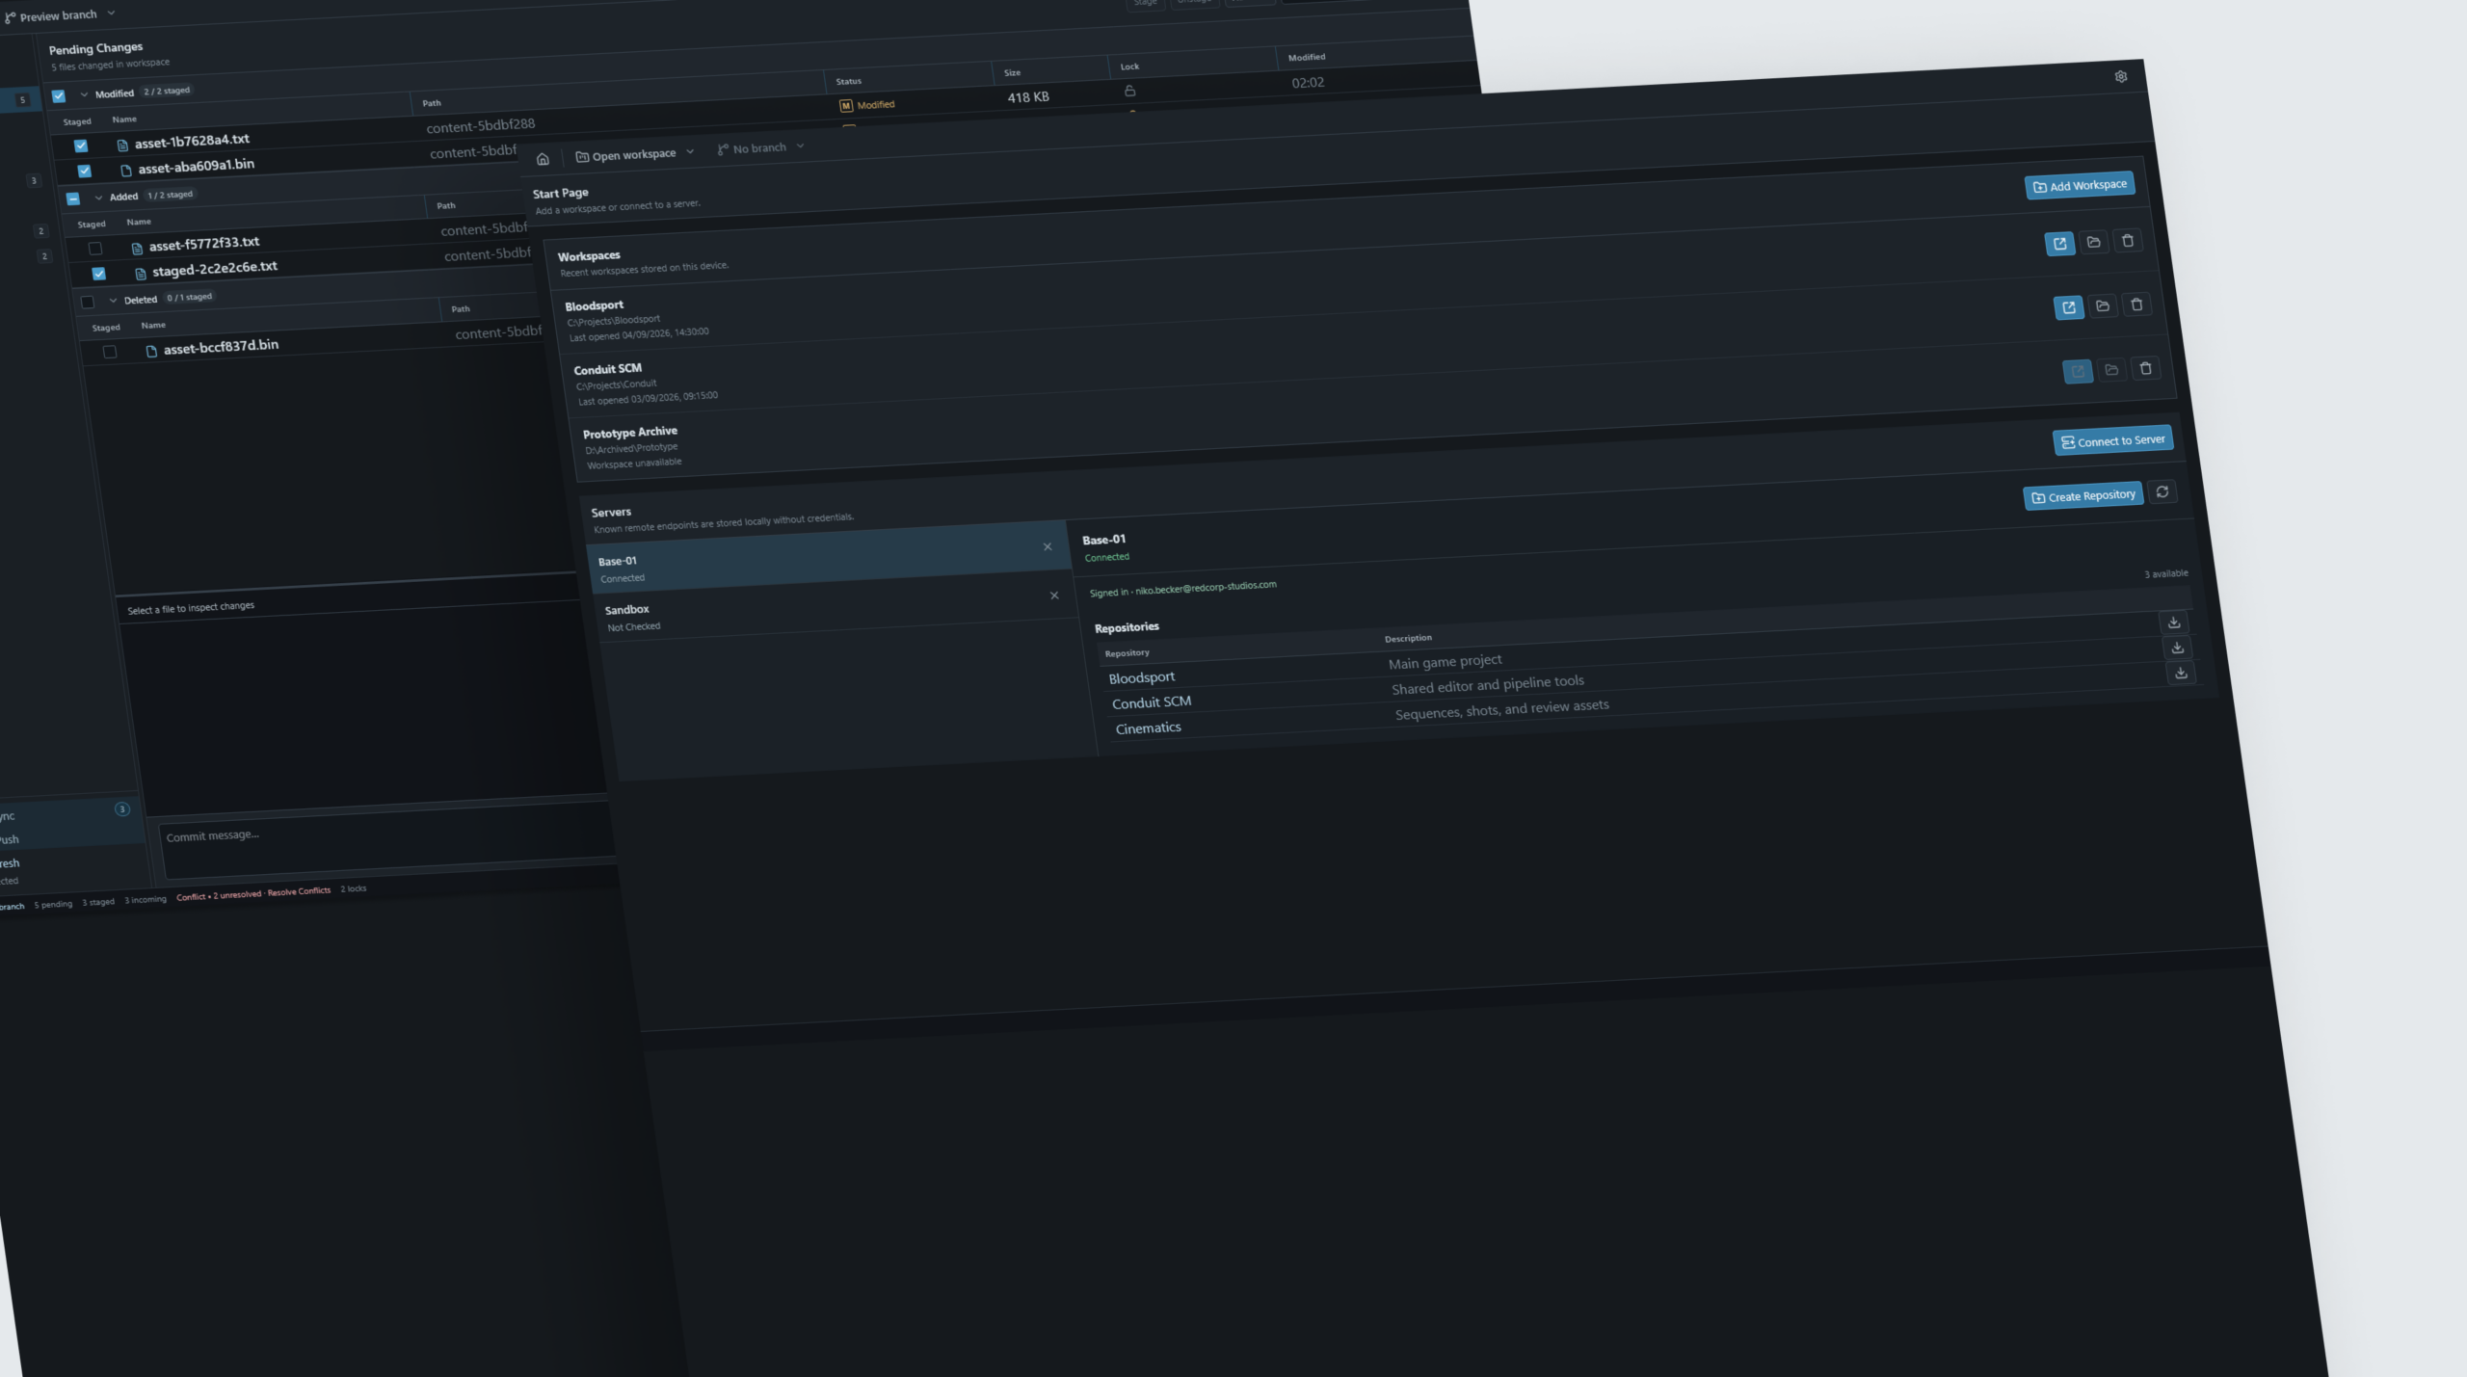
Task: Uncheck the Modified group stage checkbox
Action: 59,95
